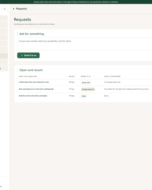Open 'New opening hours on the door photograph'
The height and width of the screenshot is (190, 152).
36,89
